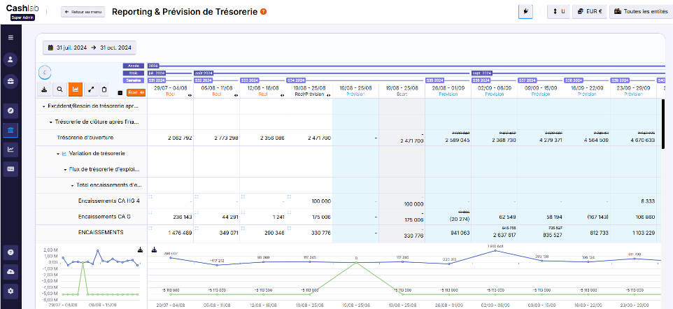Image resolution: width=673 pixels, height=309 pixels.
Task: Toggle the orange chart display button
Action: 76,89
